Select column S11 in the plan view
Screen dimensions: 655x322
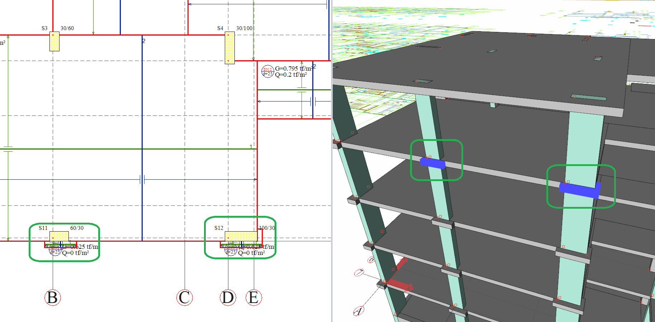click(59, 236)
